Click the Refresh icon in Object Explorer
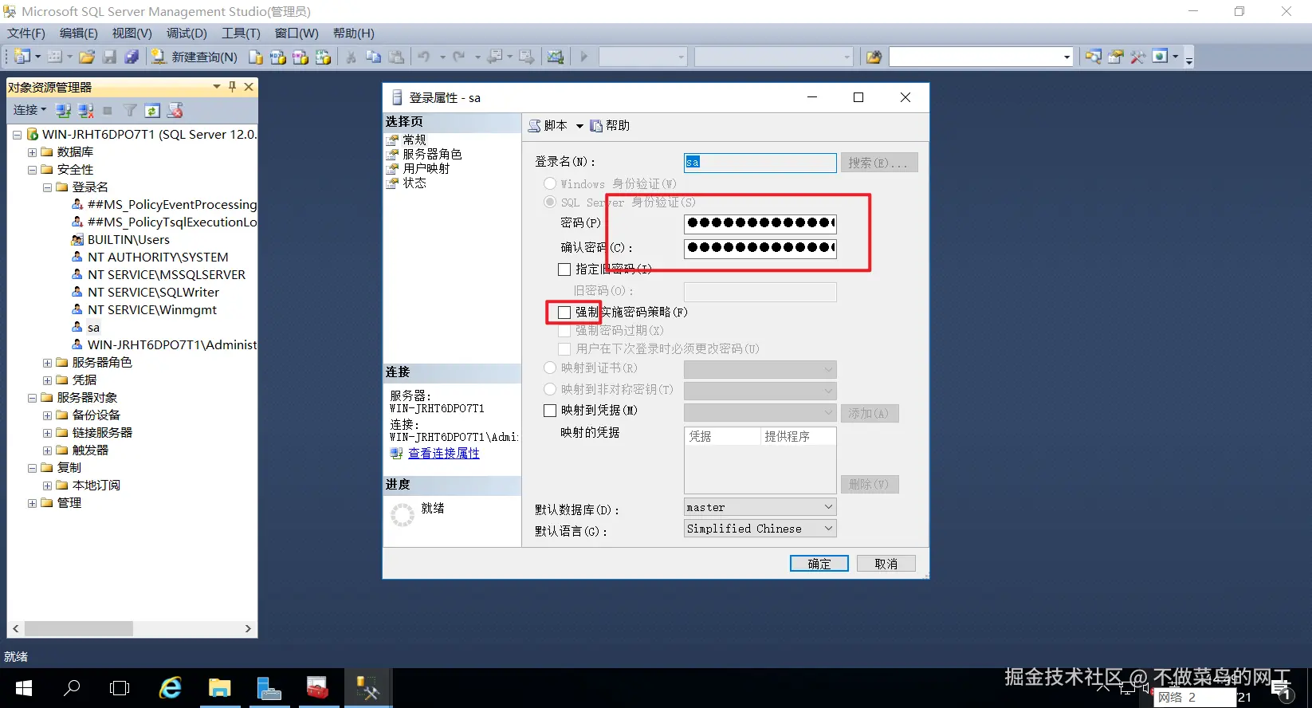 (152, 110)
